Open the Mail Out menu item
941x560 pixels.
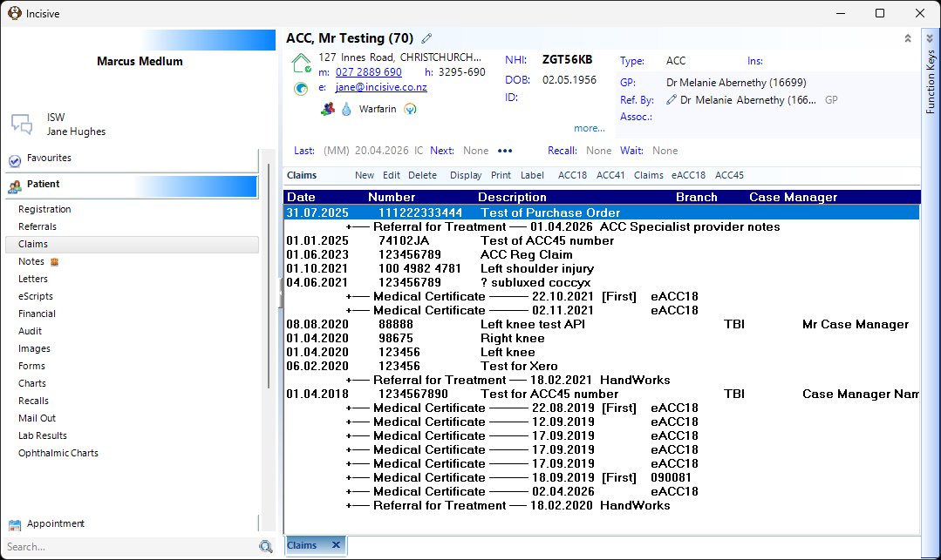tap(37, 419)
